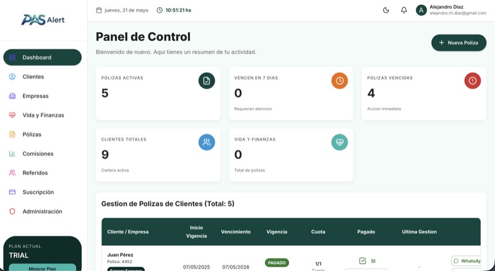This screenshot has height=271, width=495.
Task: Click the PAS Alert logo
Action: click(43, 20)
